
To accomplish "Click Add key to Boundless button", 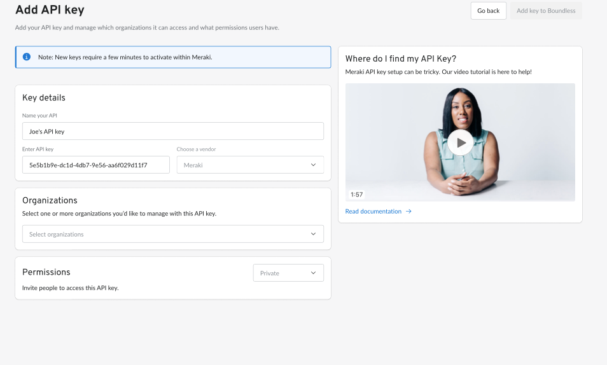I will (546, 11).
